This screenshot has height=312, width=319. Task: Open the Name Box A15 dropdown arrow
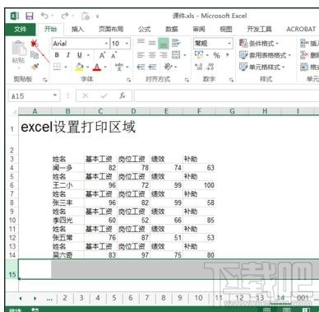(55, 95)
